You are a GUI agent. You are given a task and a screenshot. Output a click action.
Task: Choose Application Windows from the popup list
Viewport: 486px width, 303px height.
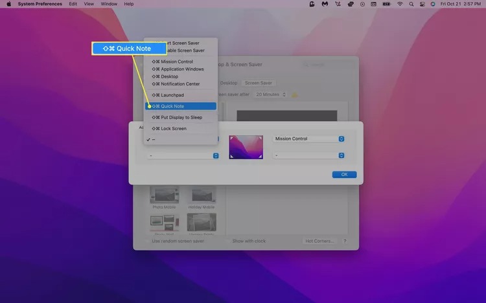click(x=181, y=69)
